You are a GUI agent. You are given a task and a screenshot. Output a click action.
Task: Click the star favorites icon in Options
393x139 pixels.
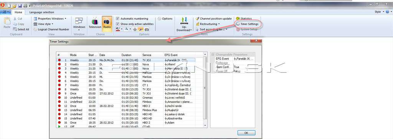135,29
